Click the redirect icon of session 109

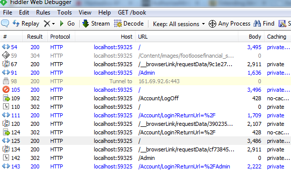pos(7,98)
